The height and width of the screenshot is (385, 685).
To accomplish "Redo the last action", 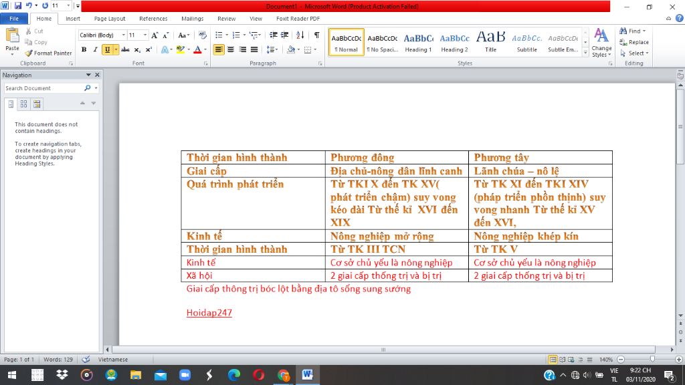I will click(x=45, y=5).
